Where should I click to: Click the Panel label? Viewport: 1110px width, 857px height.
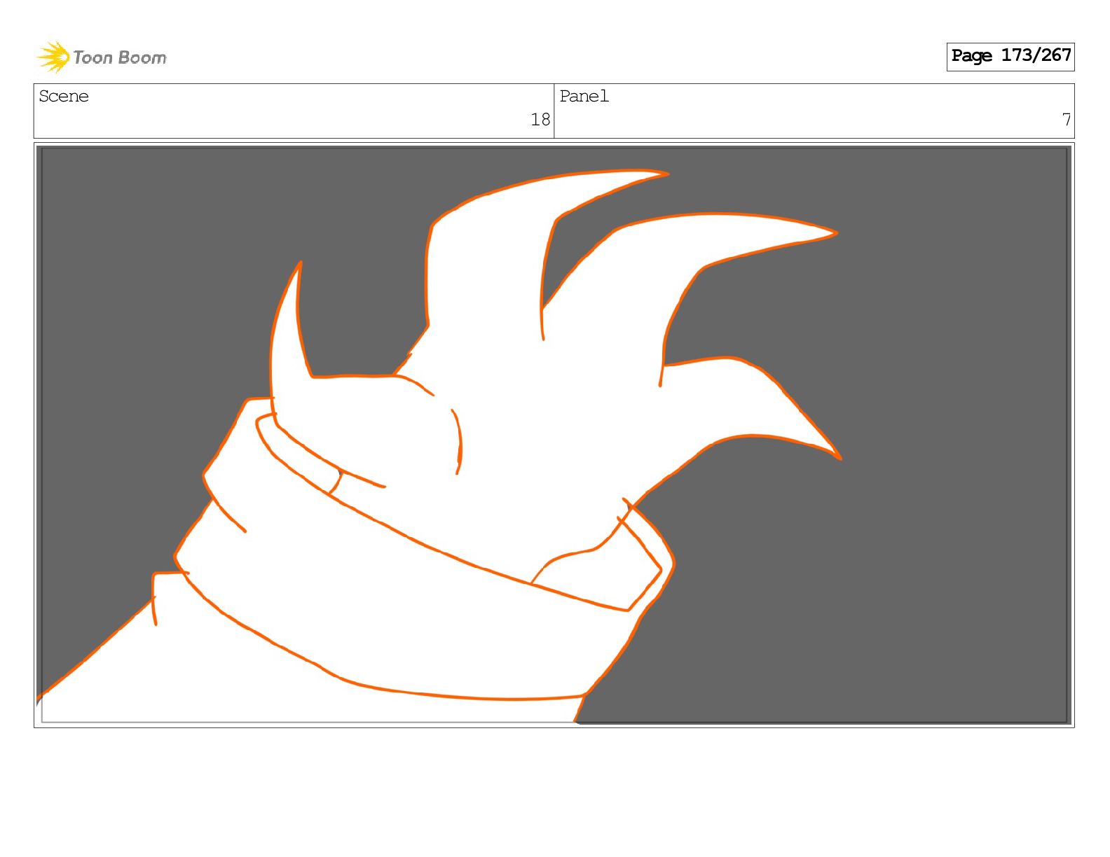coord(584,96)
